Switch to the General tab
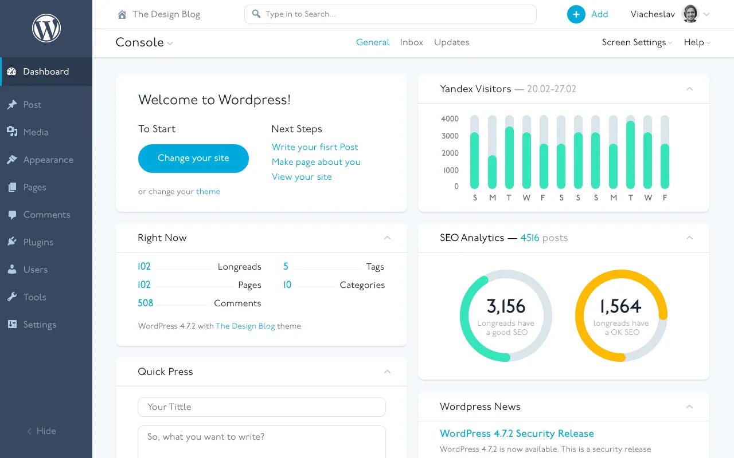Screen dimensions: 734x458 point(373,42)
